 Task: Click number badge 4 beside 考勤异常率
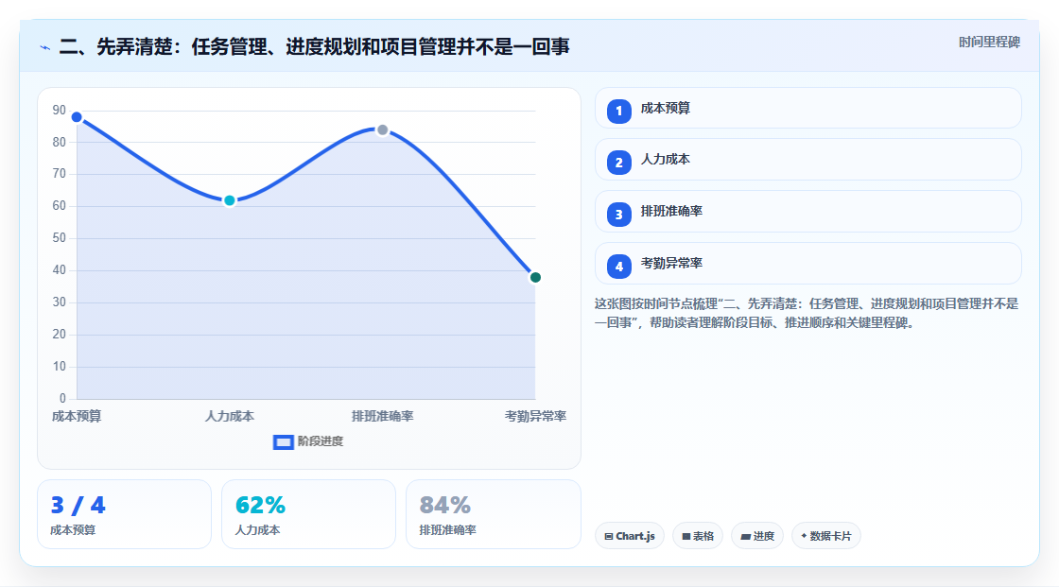(618, 267)
